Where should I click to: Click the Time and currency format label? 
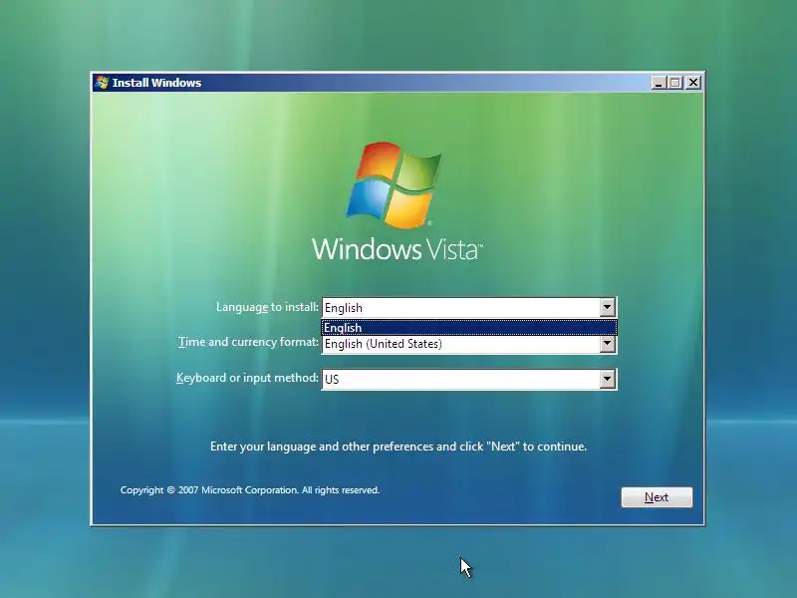pyautogui.click(x=248, y=342)
